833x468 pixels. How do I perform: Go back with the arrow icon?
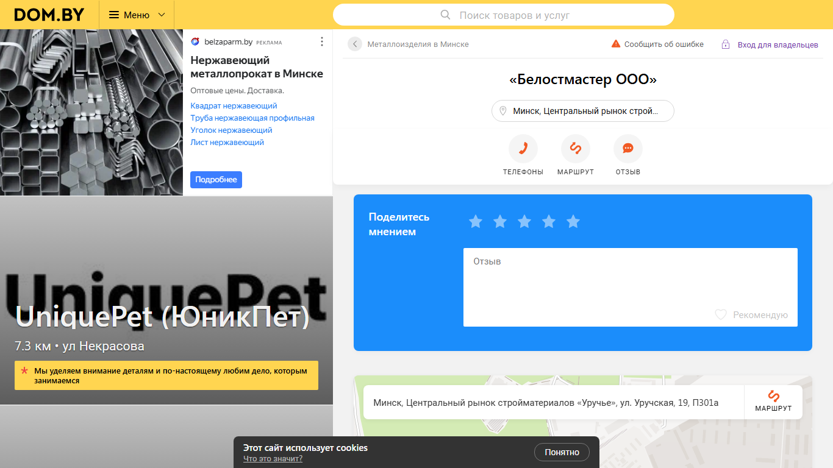tap(355, 44)
